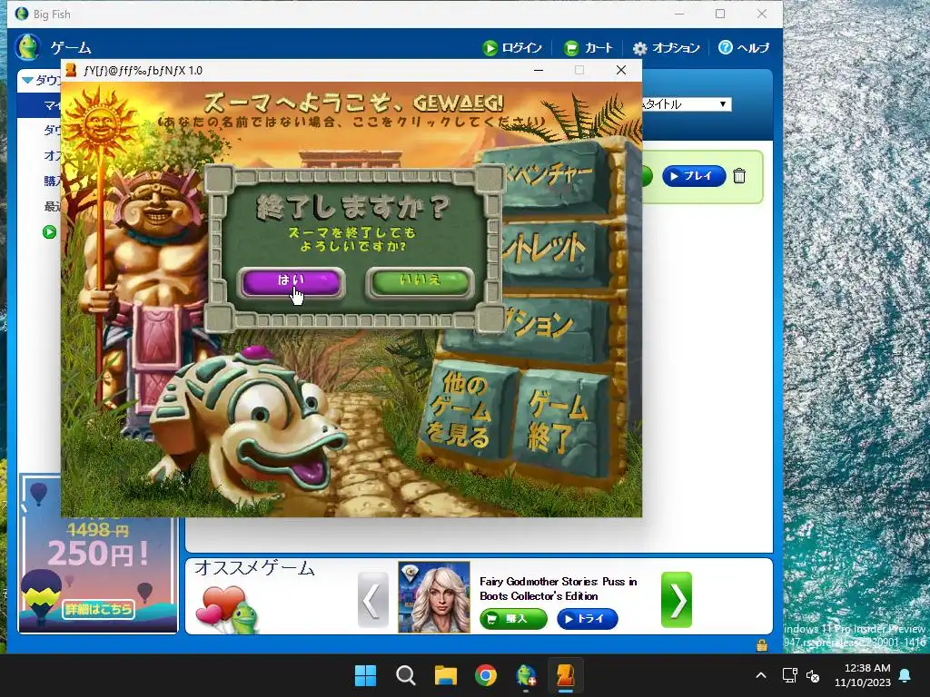This screenshot has height=697, width=930.
Task: Delete the game with the trash can icon
Action: click(x=739, y=176)
